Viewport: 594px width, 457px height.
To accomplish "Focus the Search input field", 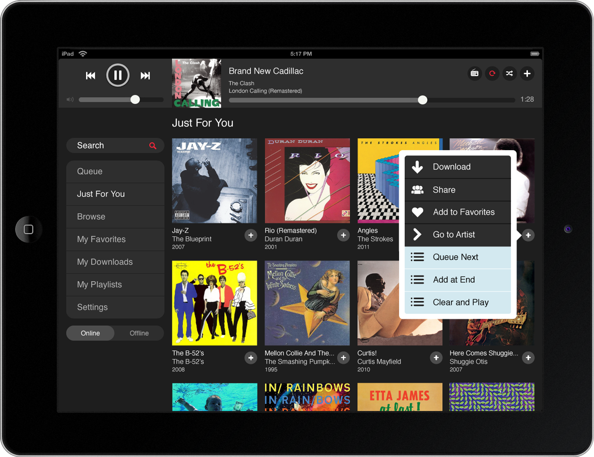I will [115, 145].
